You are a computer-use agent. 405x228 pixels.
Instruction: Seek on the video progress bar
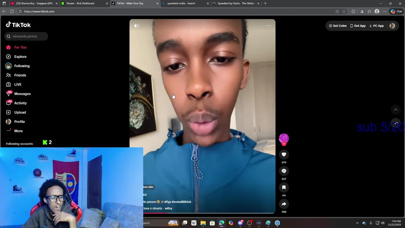(x=209, y=213)
